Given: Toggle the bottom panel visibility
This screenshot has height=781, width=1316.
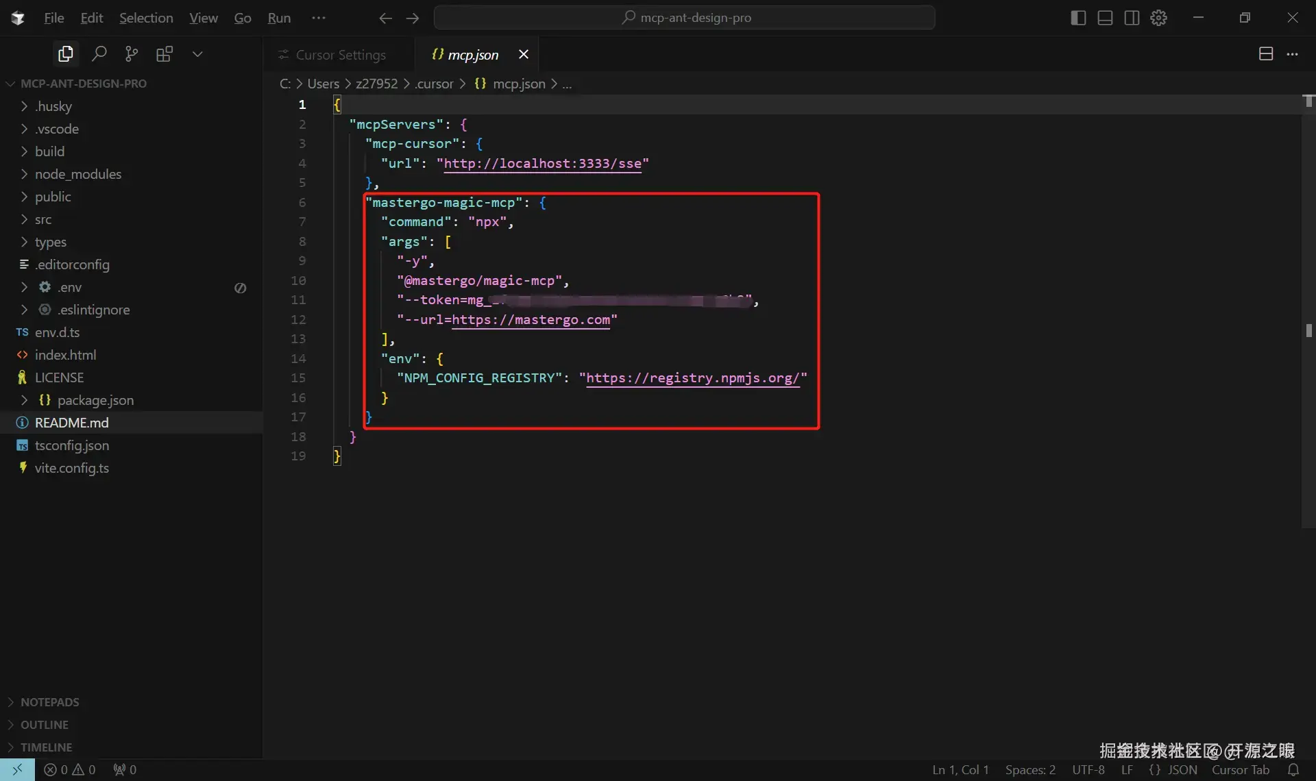Looking at the screenshot, I should point(1104,18).
